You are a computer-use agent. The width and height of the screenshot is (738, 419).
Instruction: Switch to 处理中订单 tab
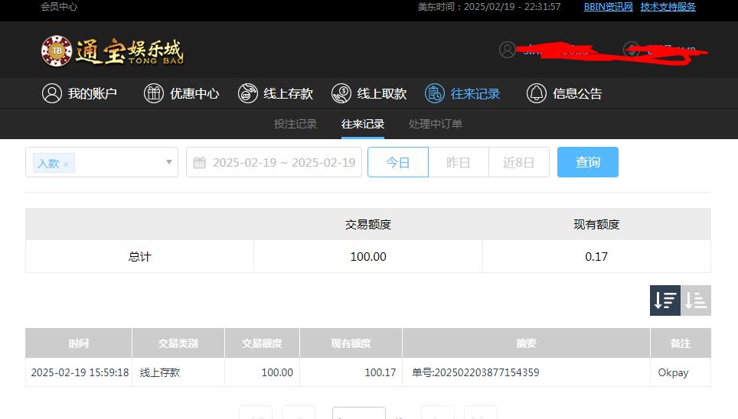[436, 124]
